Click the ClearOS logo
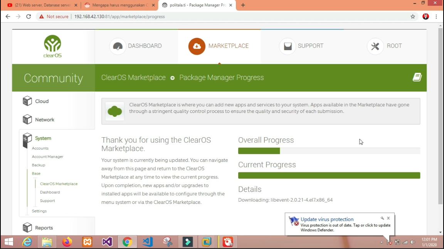This screenshot has height=249, width=444. coord(52,46)
